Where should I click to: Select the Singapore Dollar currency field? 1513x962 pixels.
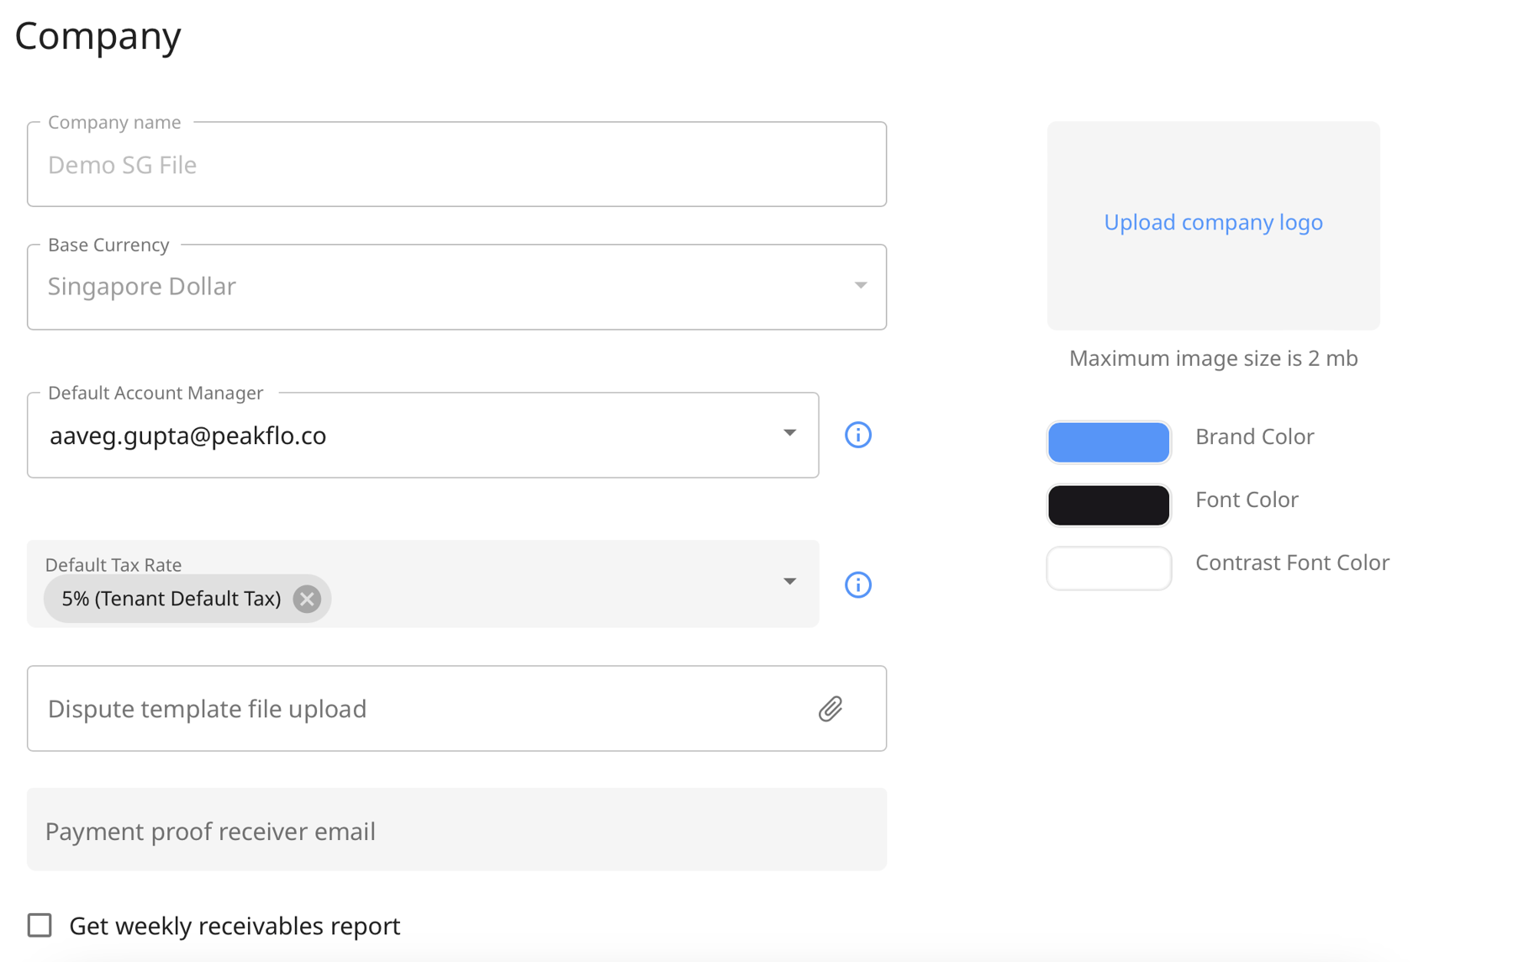coord(456,286)
